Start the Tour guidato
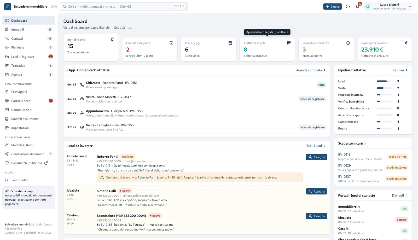Image resolution: width=418 pixels, height=240 pixels. coord(29,180)
